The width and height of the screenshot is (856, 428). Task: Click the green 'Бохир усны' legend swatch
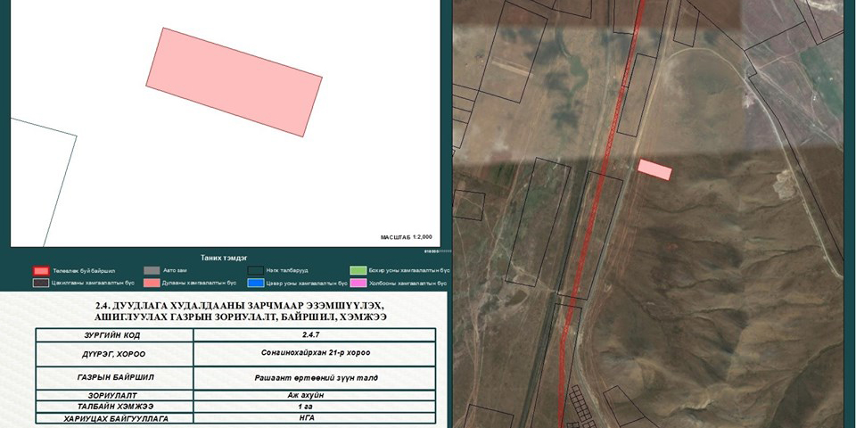click(358, 270)
